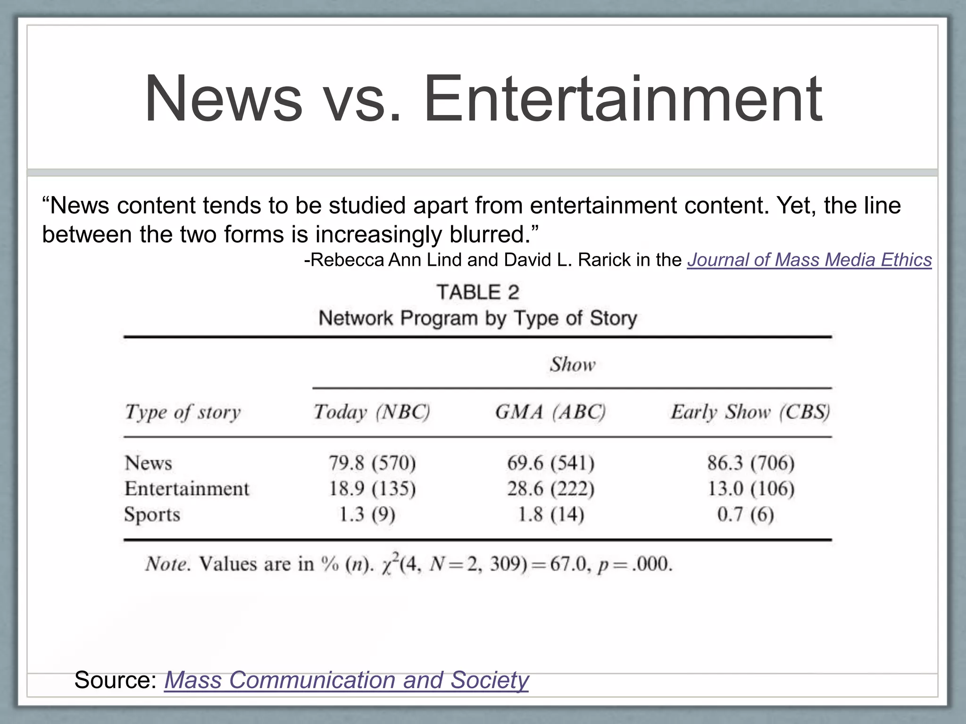The height and width of the screenshot is (724, 966).
Task: Click the News vs. Entertainment slide title
Action: [x=483, y=100]
